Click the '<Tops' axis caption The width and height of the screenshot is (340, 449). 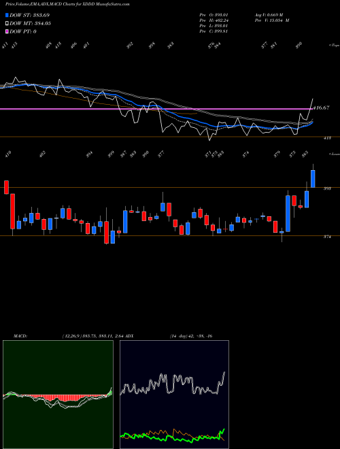pyautogui.click(x=334, y=46)
